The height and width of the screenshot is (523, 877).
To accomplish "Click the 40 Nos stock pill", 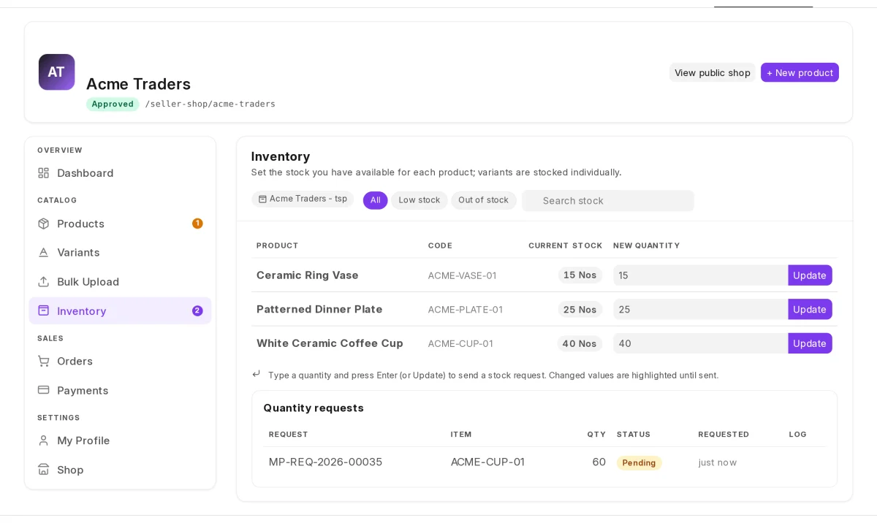I will (580, 343).
